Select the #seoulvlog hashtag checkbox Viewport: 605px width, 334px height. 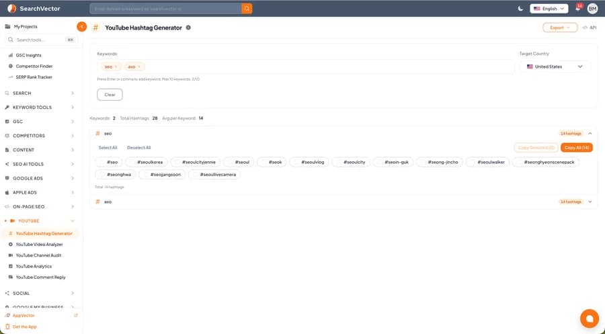[x=296, y=163]
